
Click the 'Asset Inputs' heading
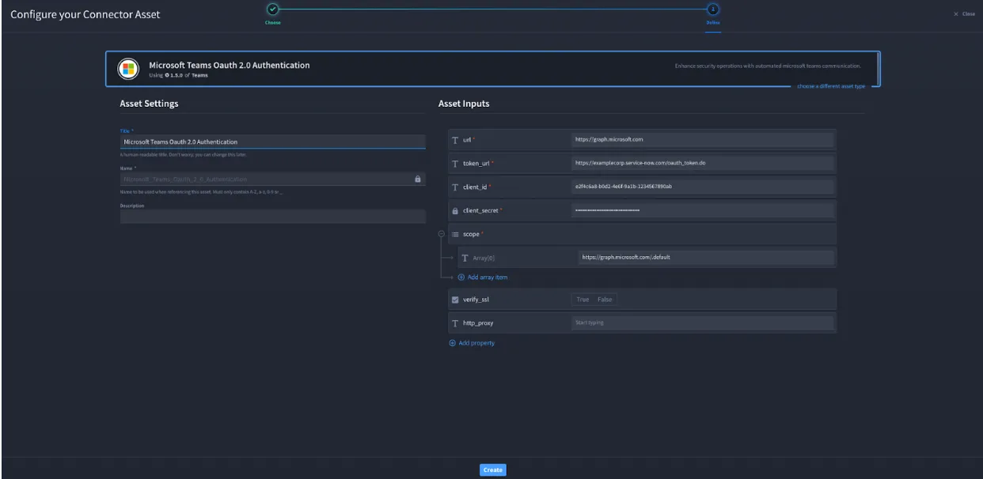pos(464,104)
